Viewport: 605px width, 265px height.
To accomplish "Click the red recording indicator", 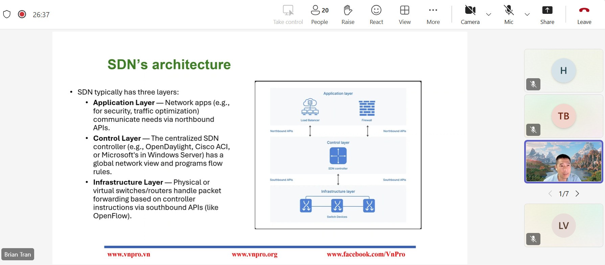I will coord(22,14).
